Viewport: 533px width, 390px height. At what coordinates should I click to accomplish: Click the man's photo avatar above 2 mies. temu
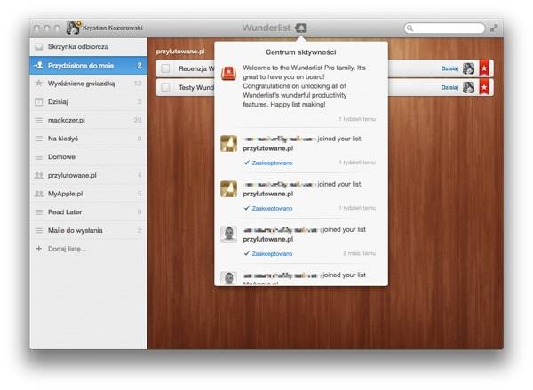229,234
